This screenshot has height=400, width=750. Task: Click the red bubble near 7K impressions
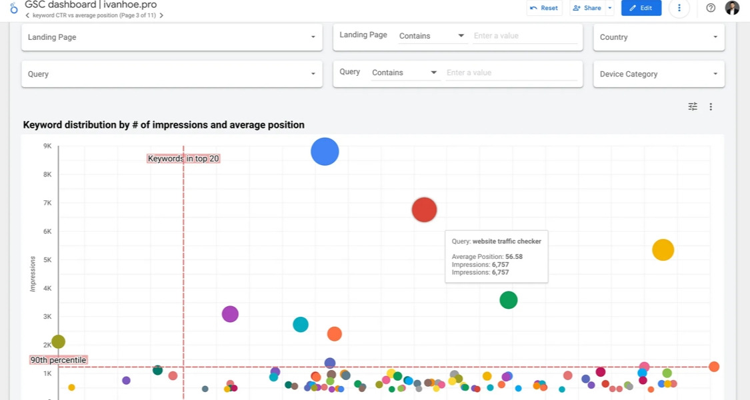[x=424, y=210]
